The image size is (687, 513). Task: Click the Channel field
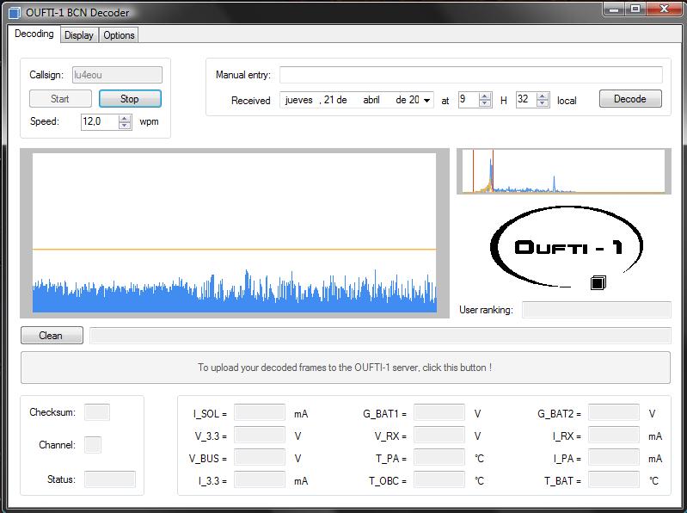(93, 445)
